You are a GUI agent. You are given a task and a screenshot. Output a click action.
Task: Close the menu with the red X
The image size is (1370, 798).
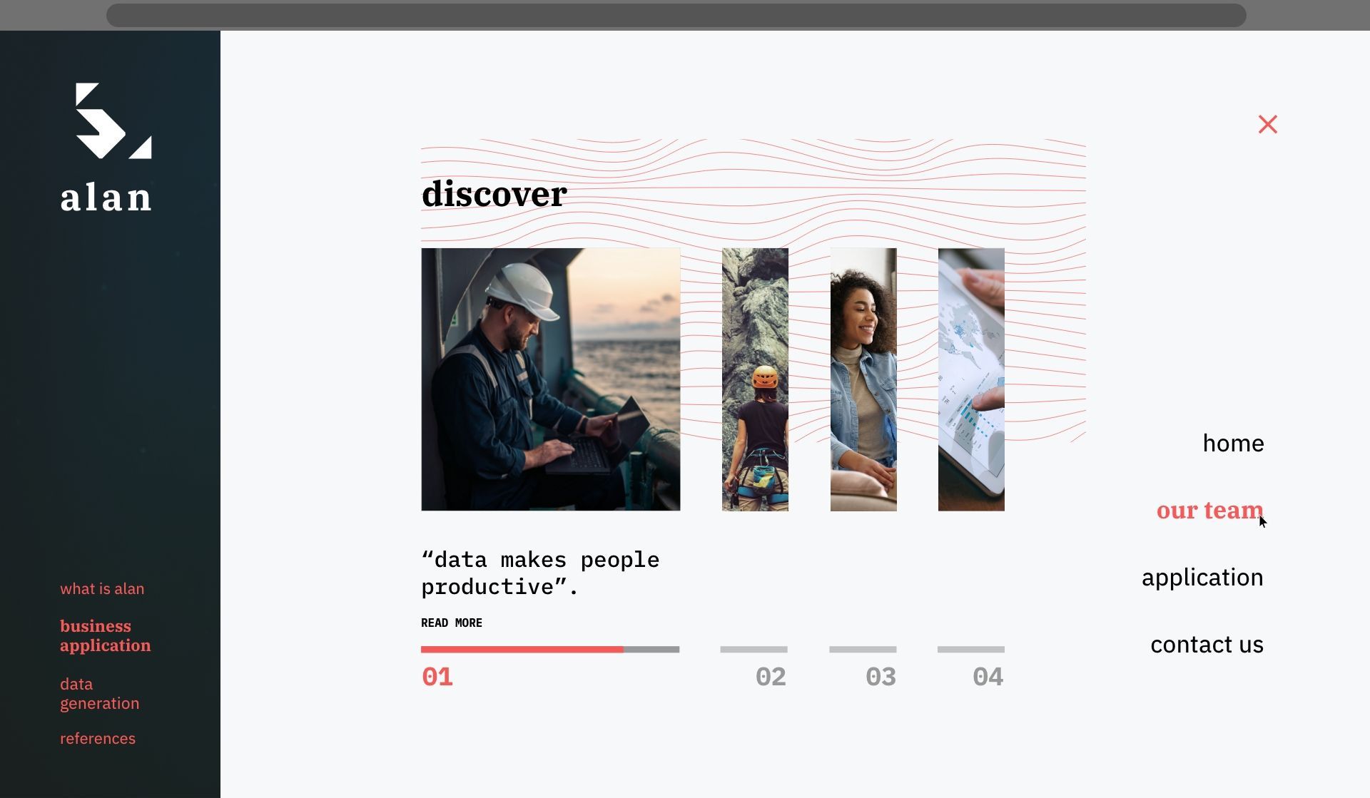[x=1267, y=124]
